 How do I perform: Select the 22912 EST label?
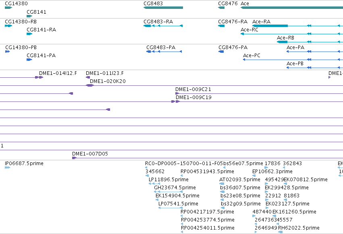(273, 196)
